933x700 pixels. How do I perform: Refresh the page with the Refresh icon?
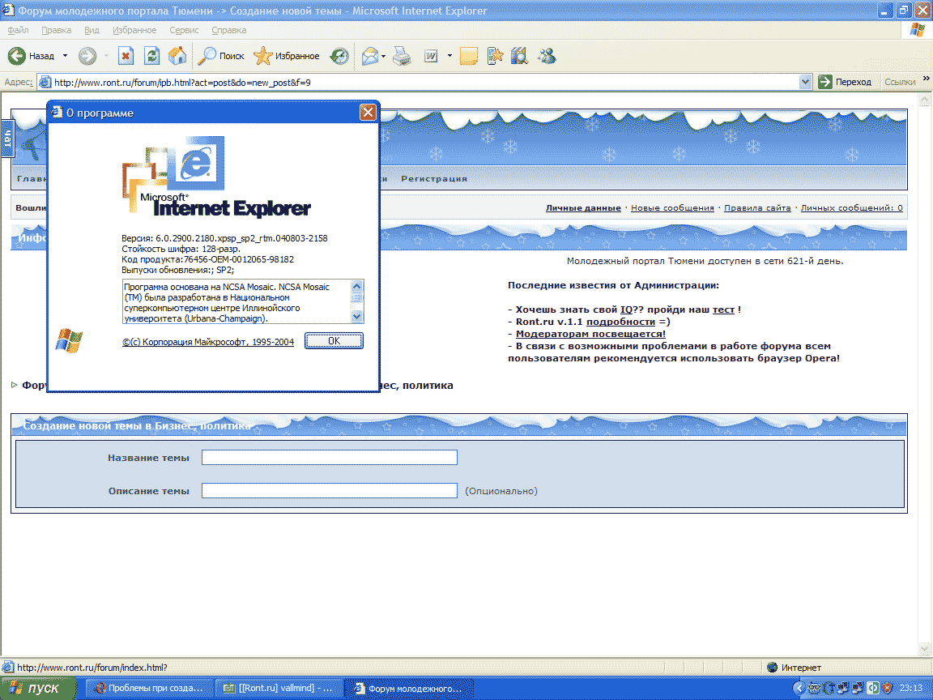pos(151,56)
